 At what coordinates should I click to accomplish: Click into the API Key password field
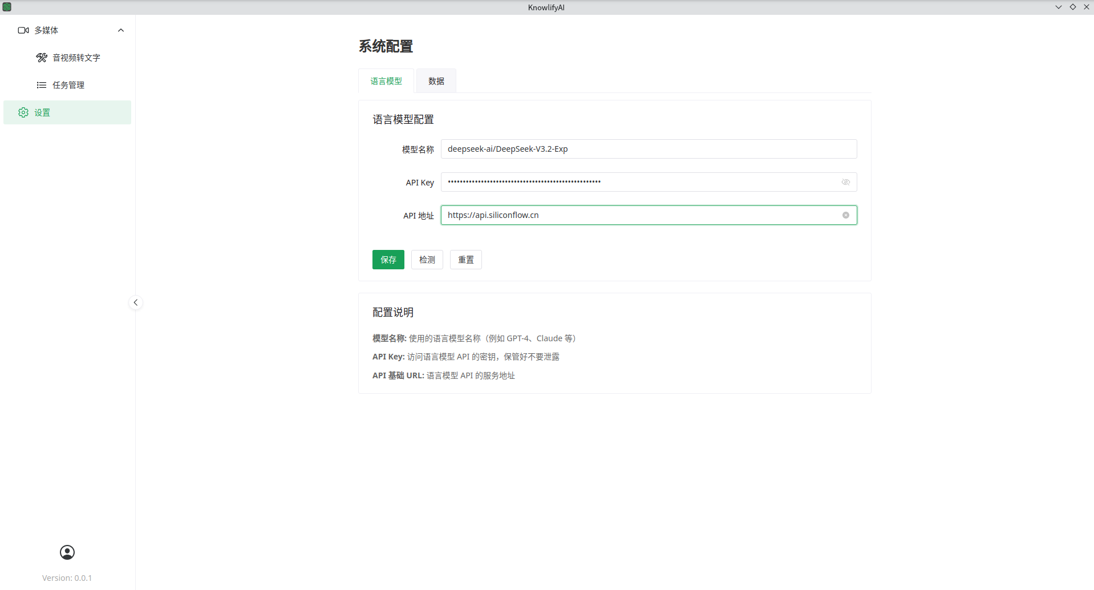click(639, 182)
